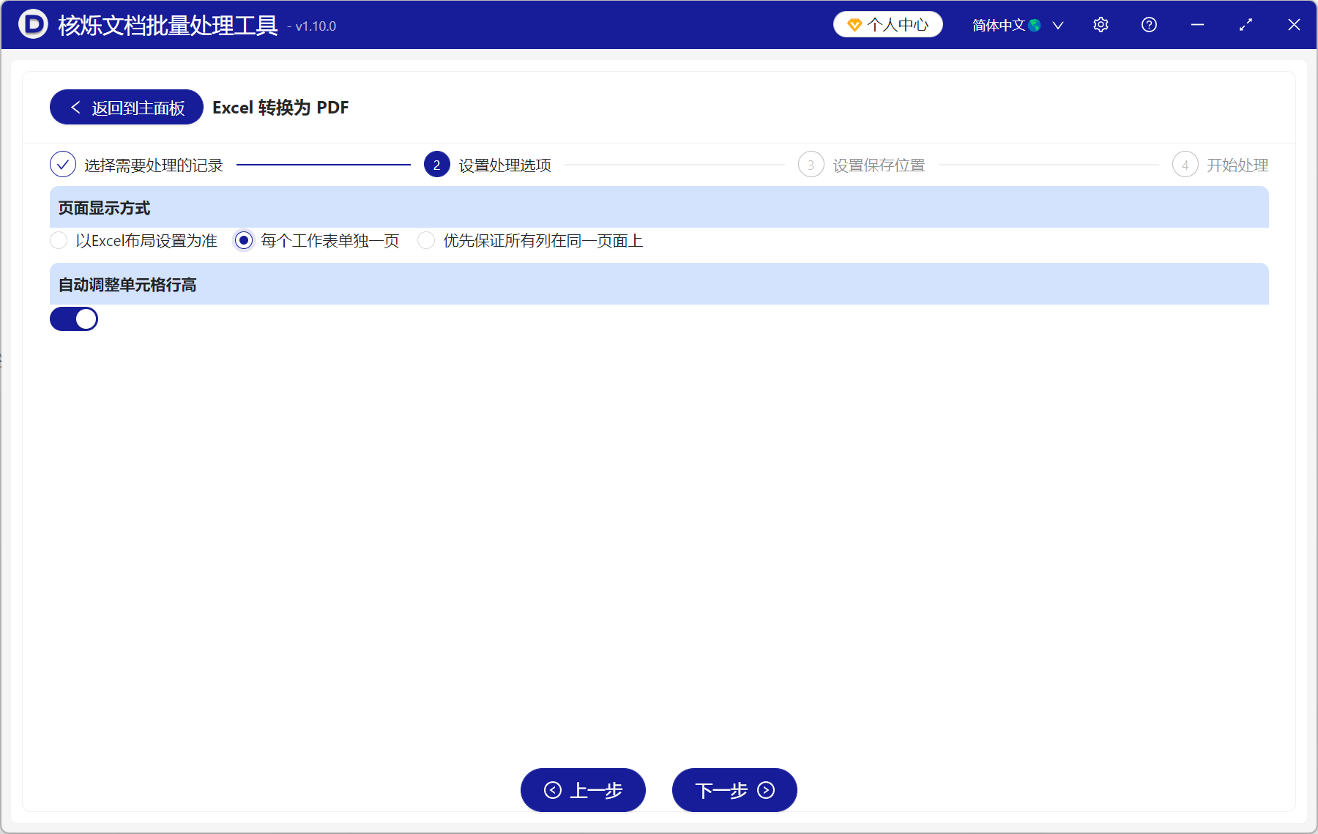
Task: Click 返回到主面板 button
Action: (125, 107)
